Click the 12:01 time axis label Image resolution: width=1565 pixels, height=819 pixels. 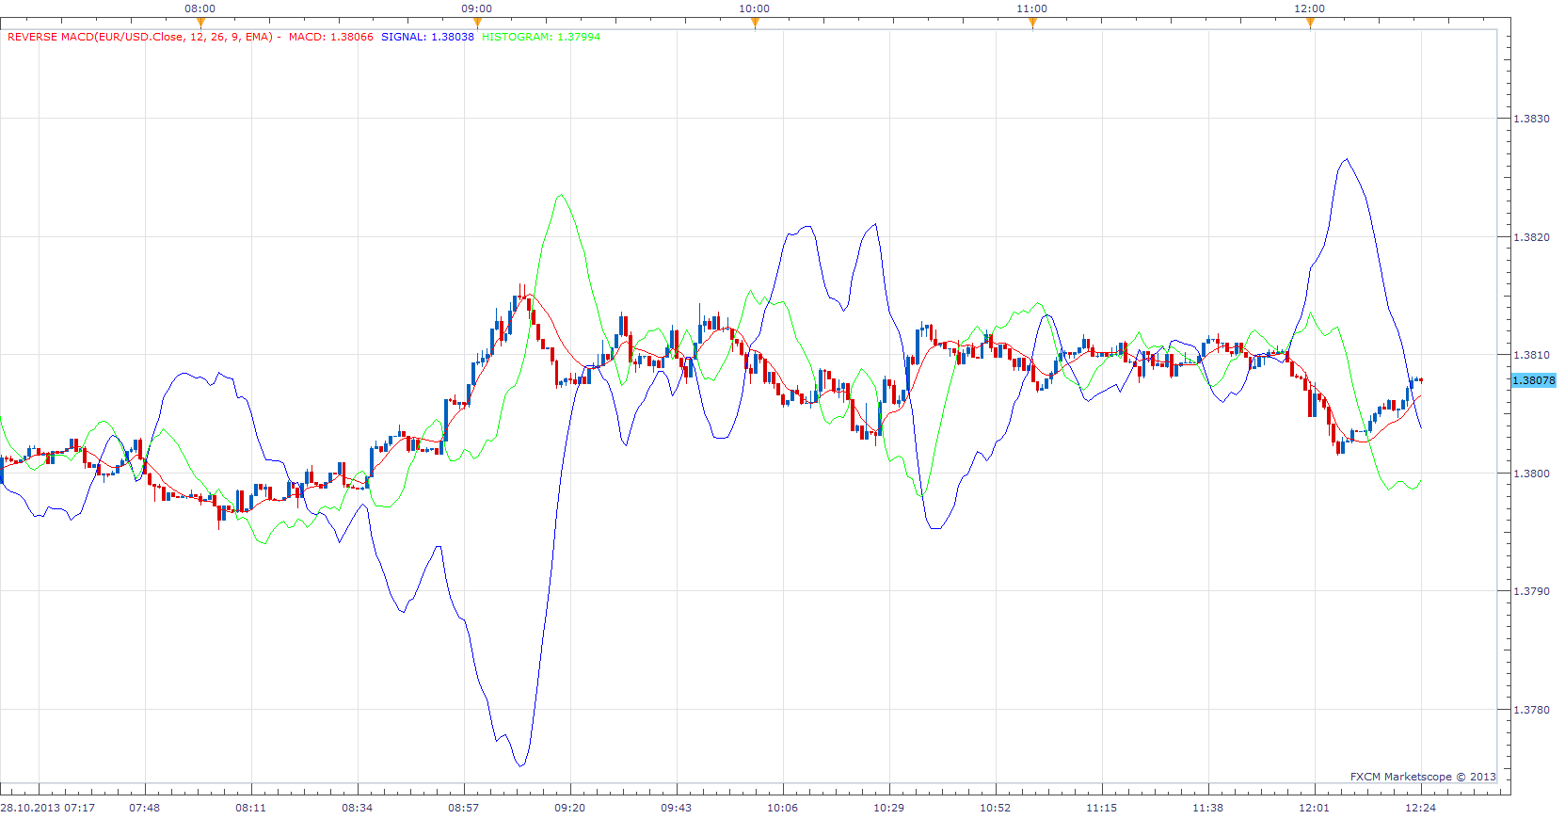click(1315, 808)
